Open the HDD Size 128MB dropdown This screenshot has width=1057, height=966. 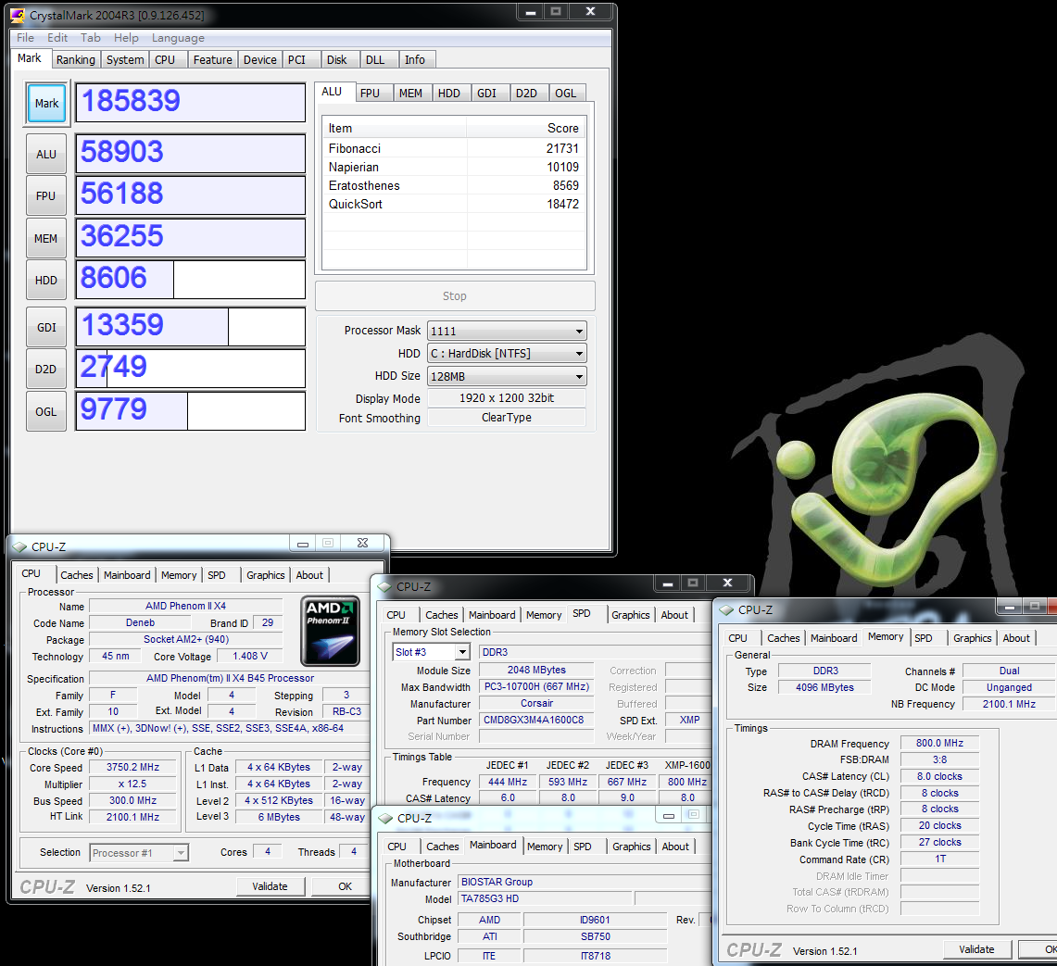(x=579, y=376)
